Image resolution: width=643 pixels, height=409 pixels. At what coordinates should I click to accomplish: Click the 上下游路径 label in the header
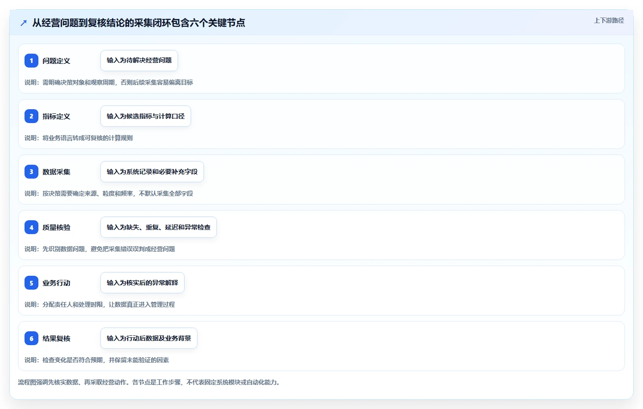tap(609, 20)
